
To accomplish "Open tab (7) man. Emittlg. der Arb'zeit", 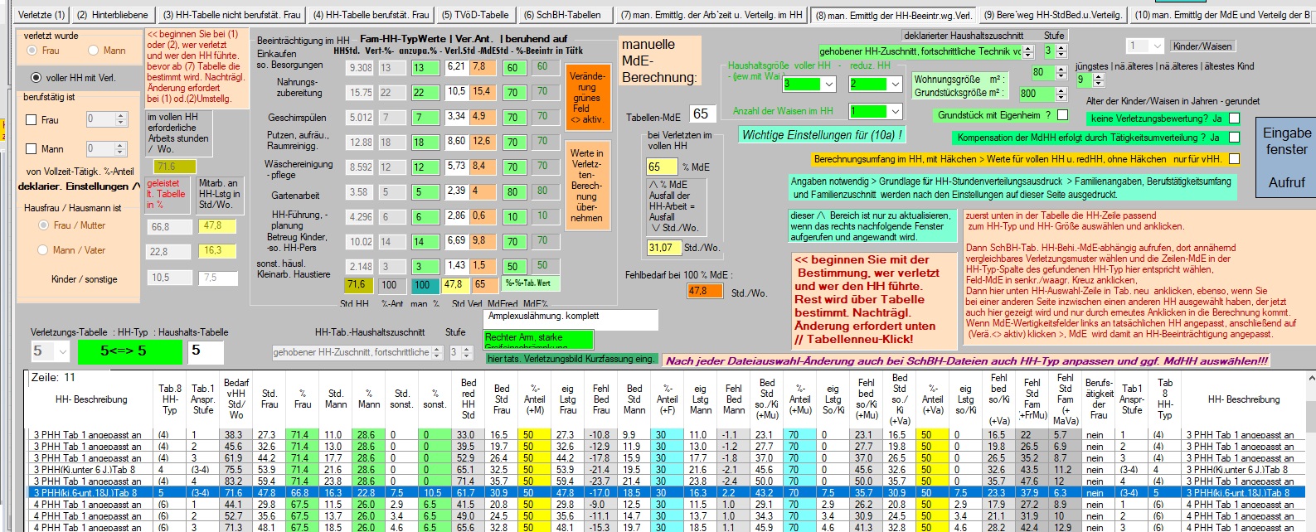I will pos(712,15).
